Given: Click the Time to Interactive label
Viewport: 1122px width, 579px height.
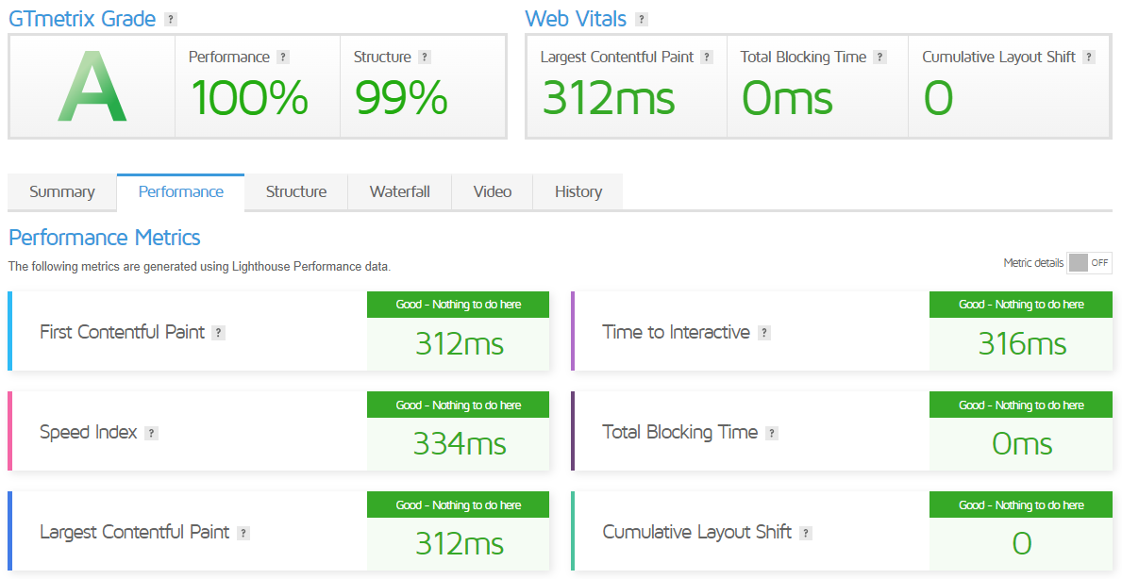Looking at the screenshot, I should point(677,332).
